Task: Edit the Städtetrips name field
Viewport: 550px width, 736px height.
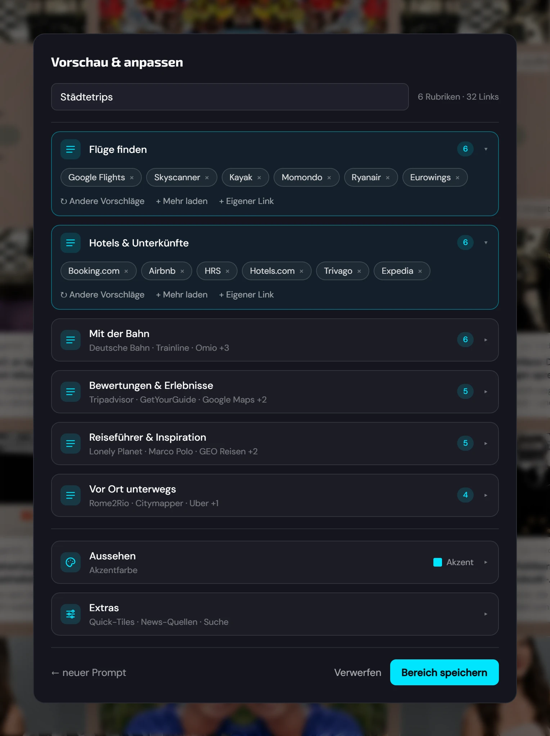Action: click(230, 97)
